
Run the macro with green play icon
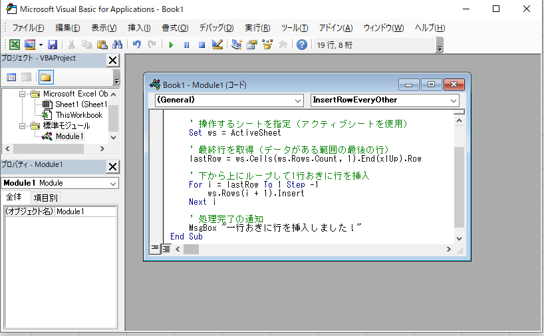click(171, 45)
